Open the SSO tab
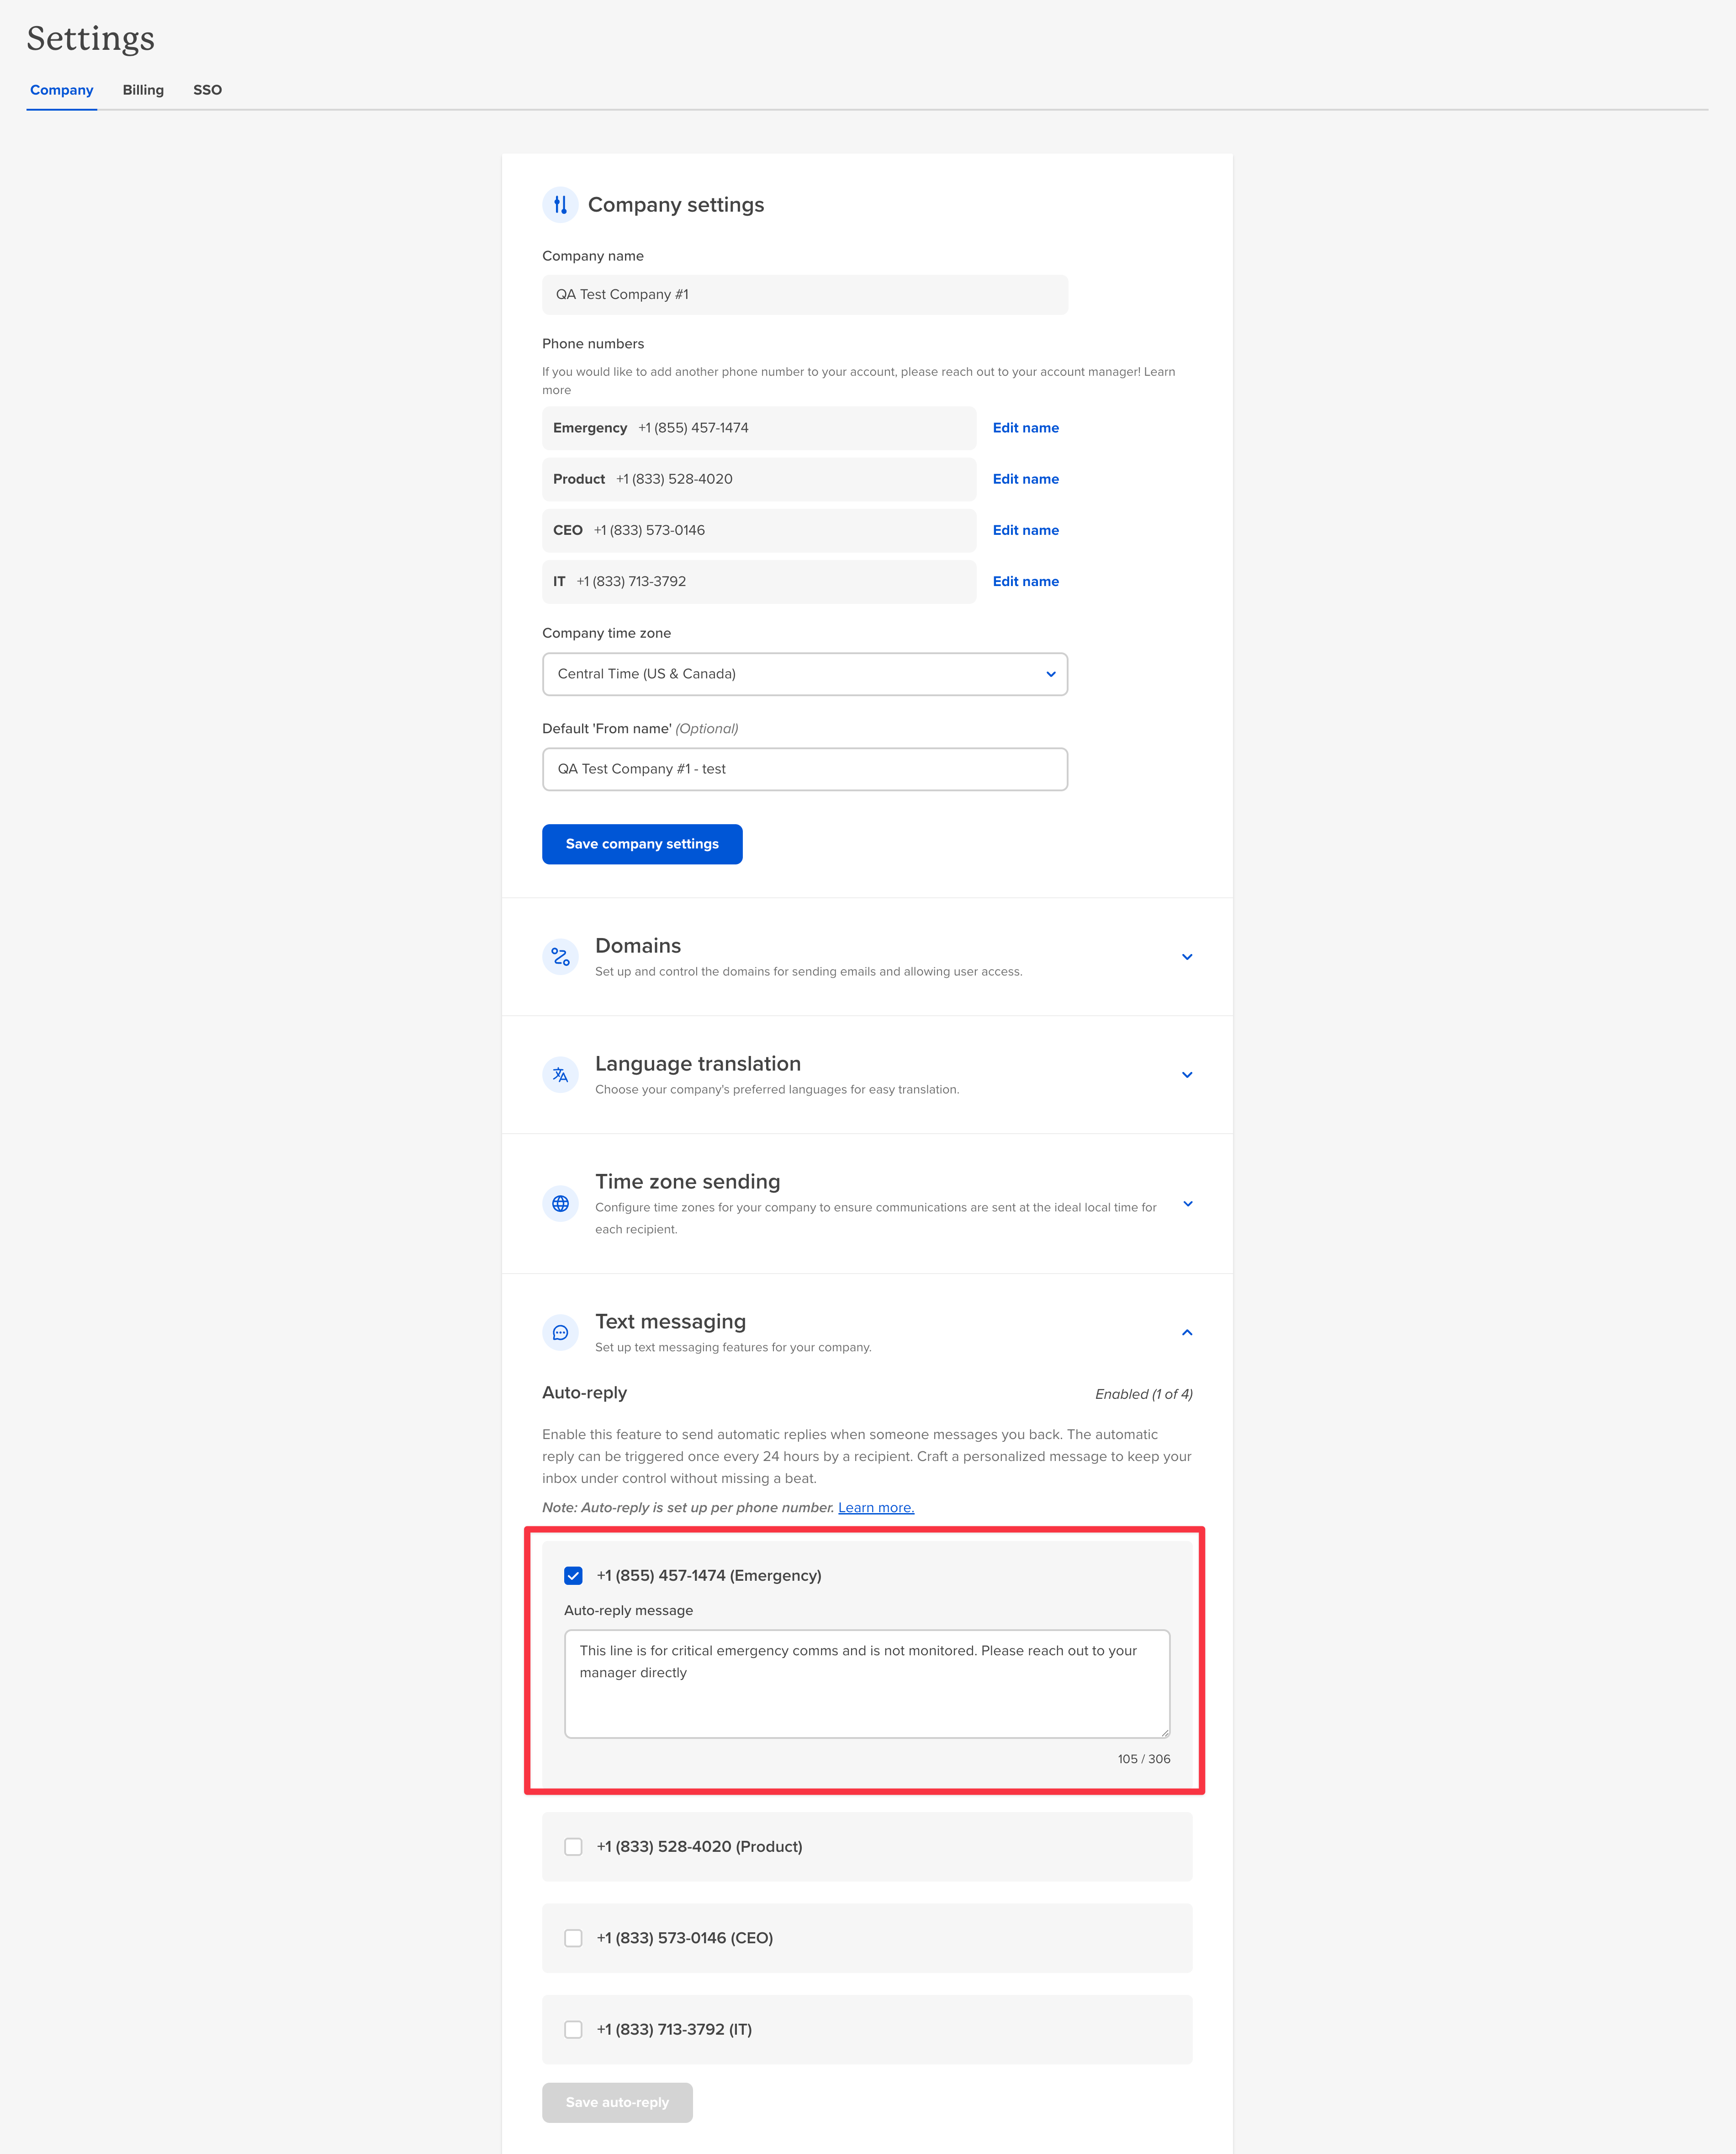Image resolution: width=1736 pixels, height=2154 pixels. point(207,90)
